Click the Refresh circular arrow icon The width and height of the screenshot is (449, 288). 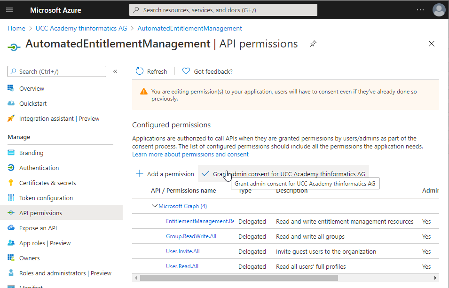click(140, 71)
